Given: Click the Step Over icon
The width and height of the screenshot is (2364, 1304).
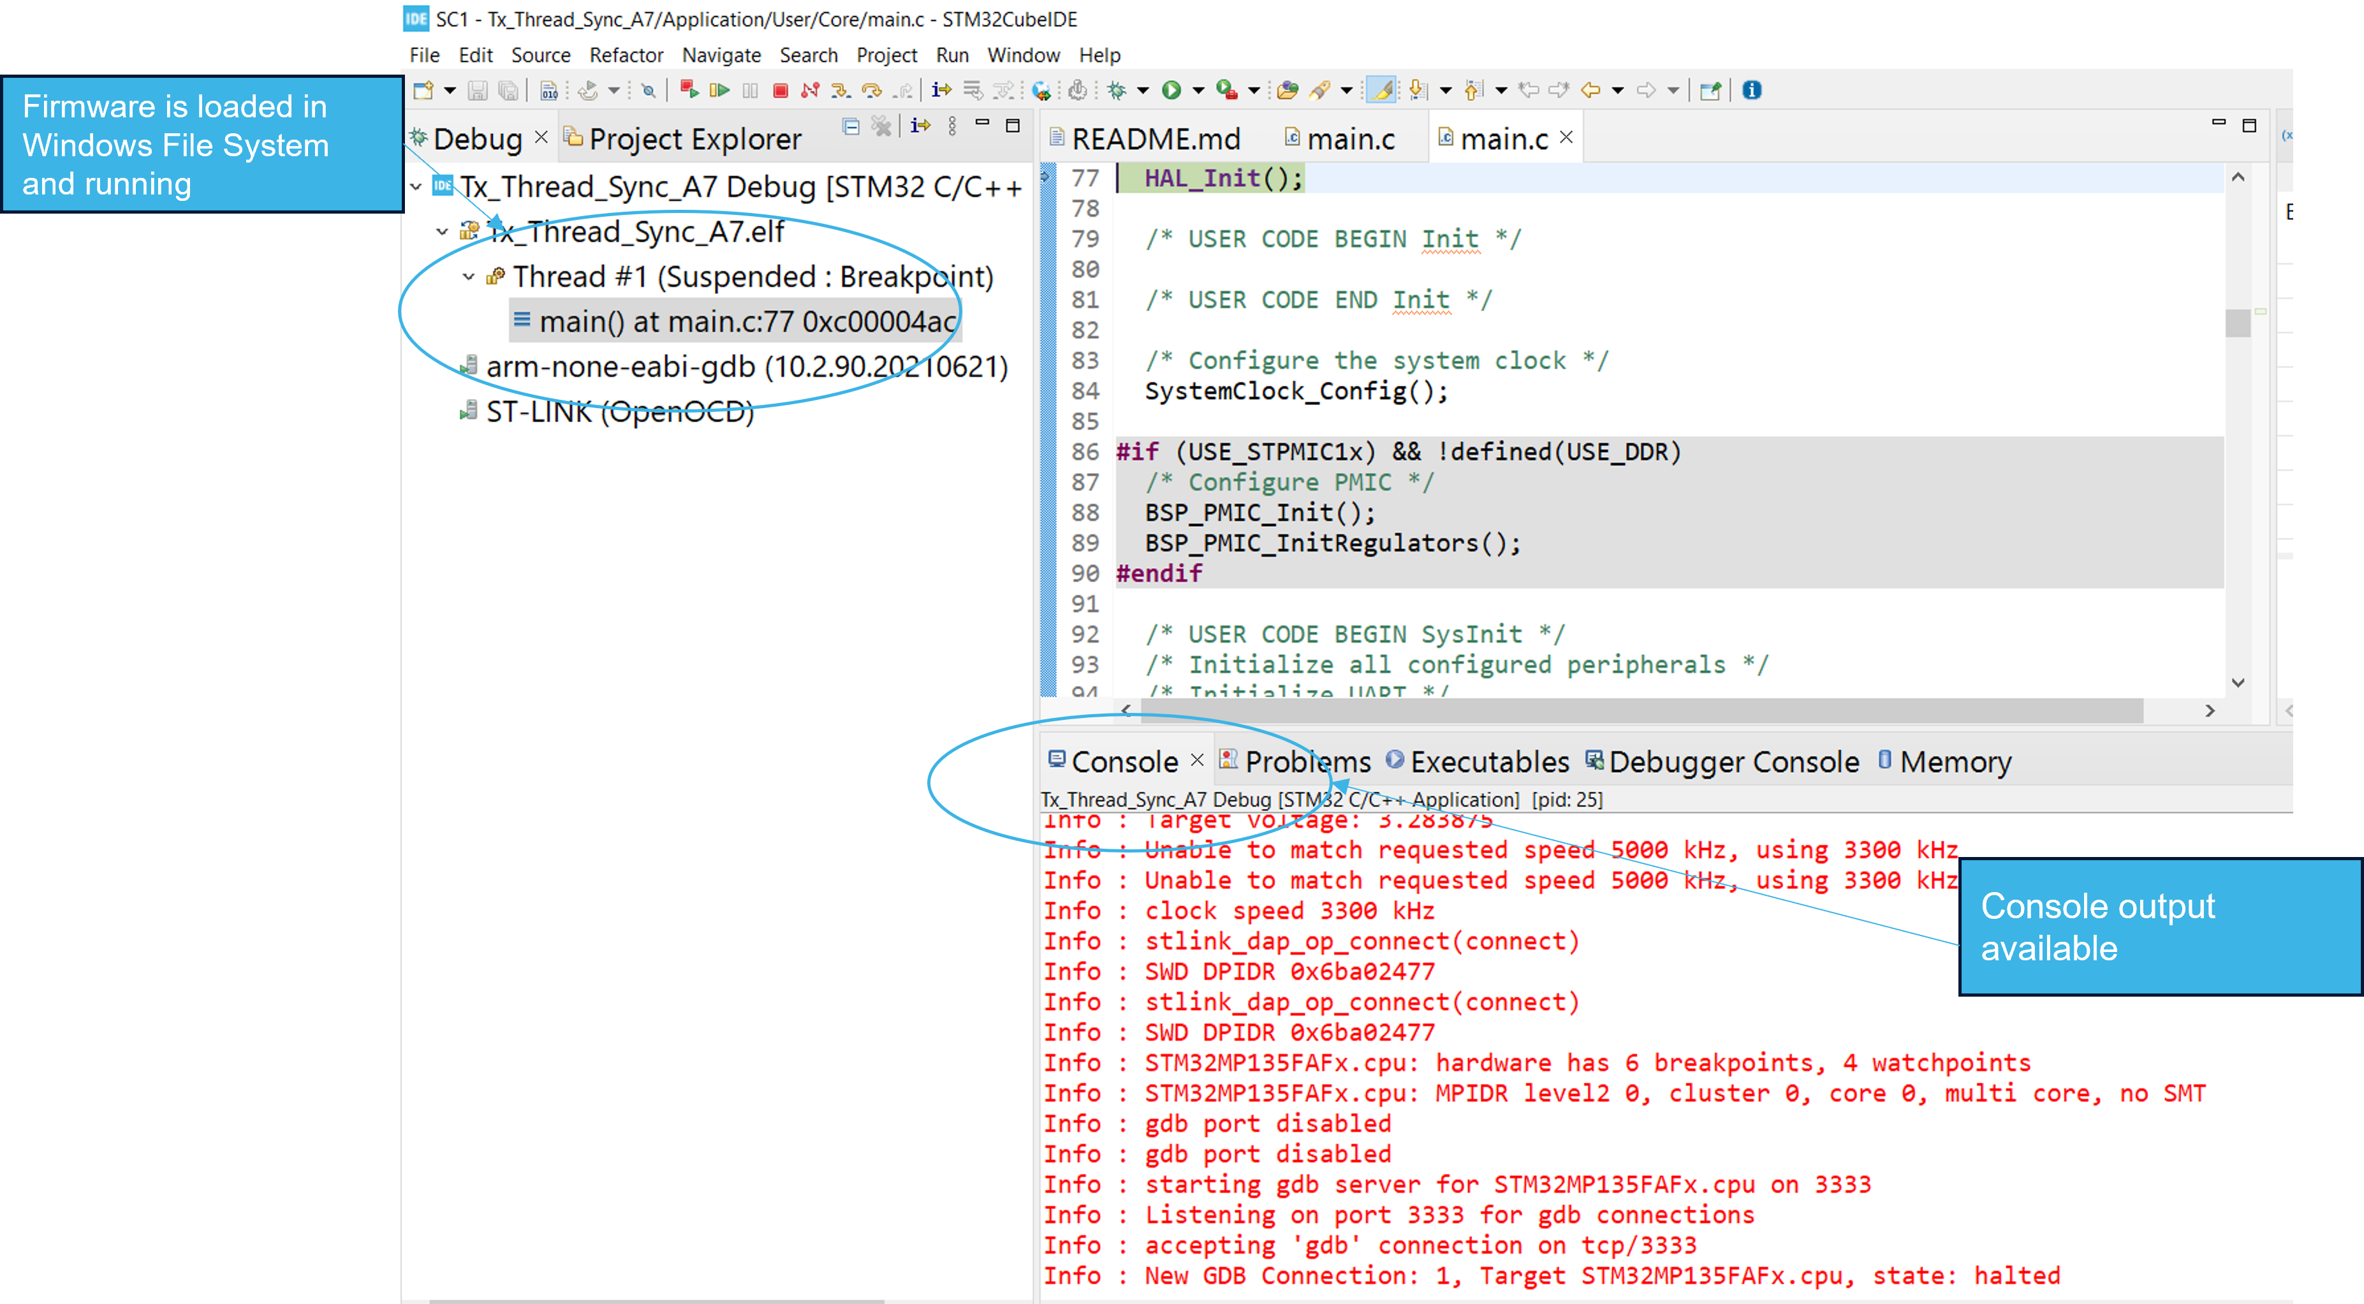Looking at the screenshot, I should tap(871, 90).
